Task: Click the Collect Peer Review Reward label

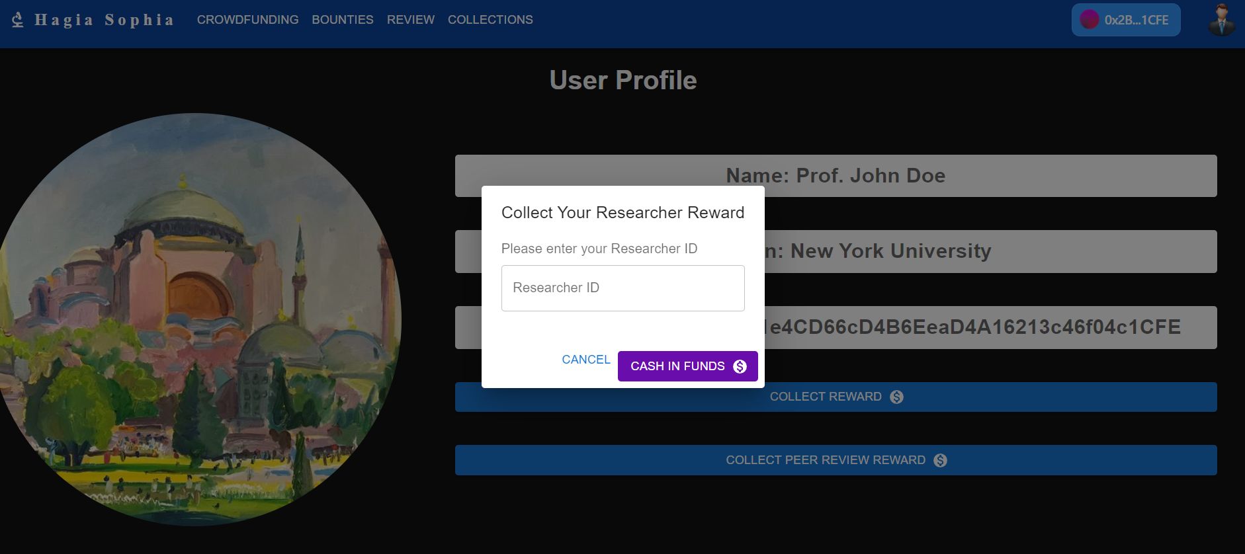Action: tap(826, 460)
